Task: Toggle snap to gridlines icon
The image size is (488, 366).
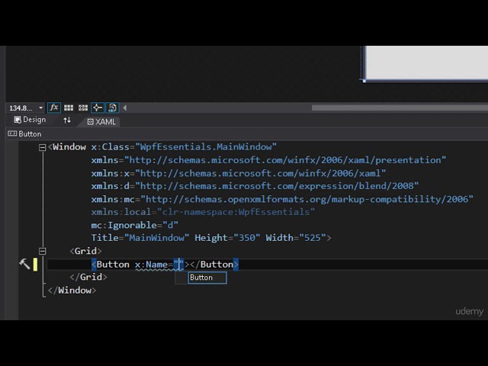Action: point(83,108)
